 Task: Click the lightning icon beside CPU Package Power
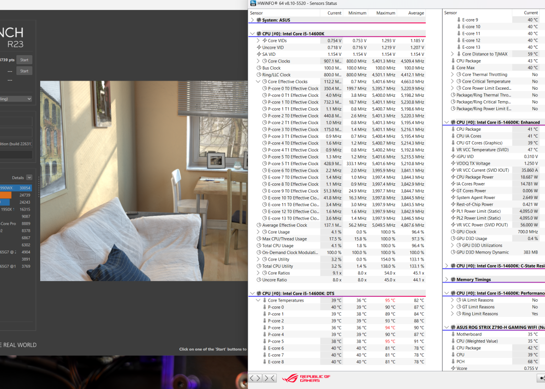(x=453, y=177)
